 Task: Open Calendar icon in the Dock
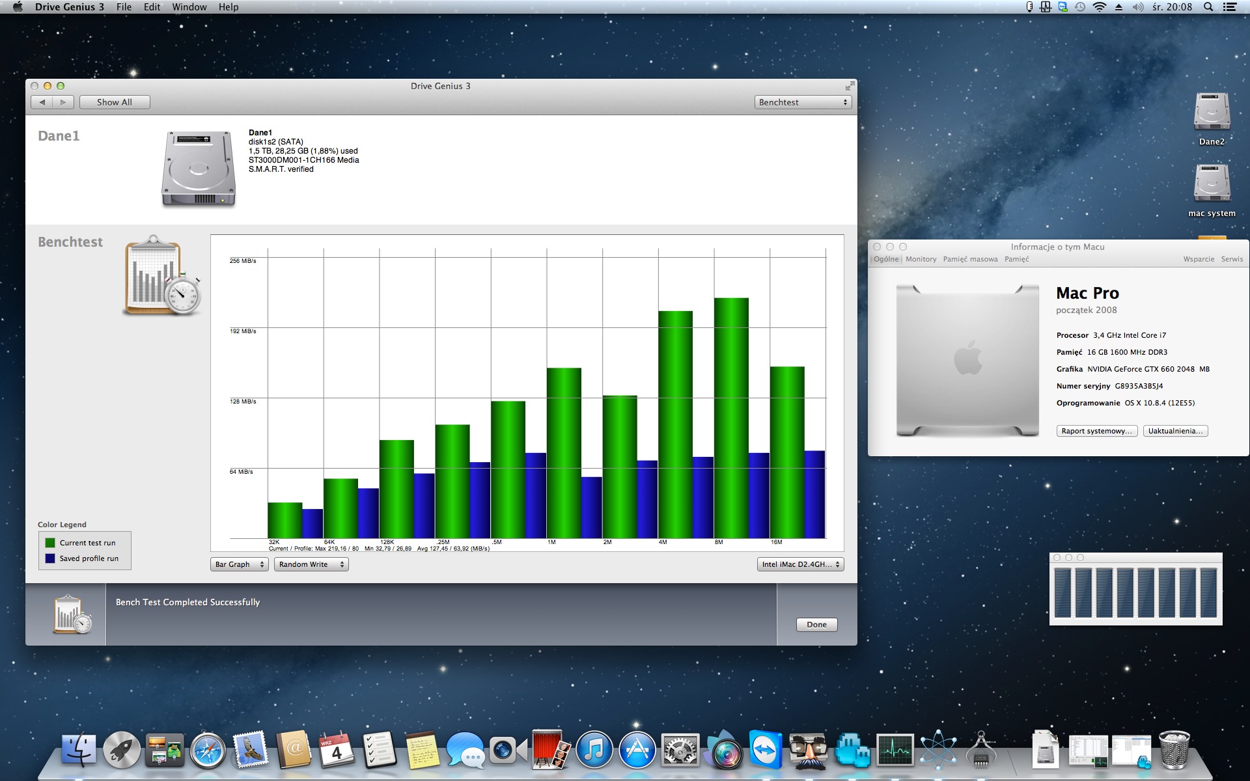click(x=337, y=750)
